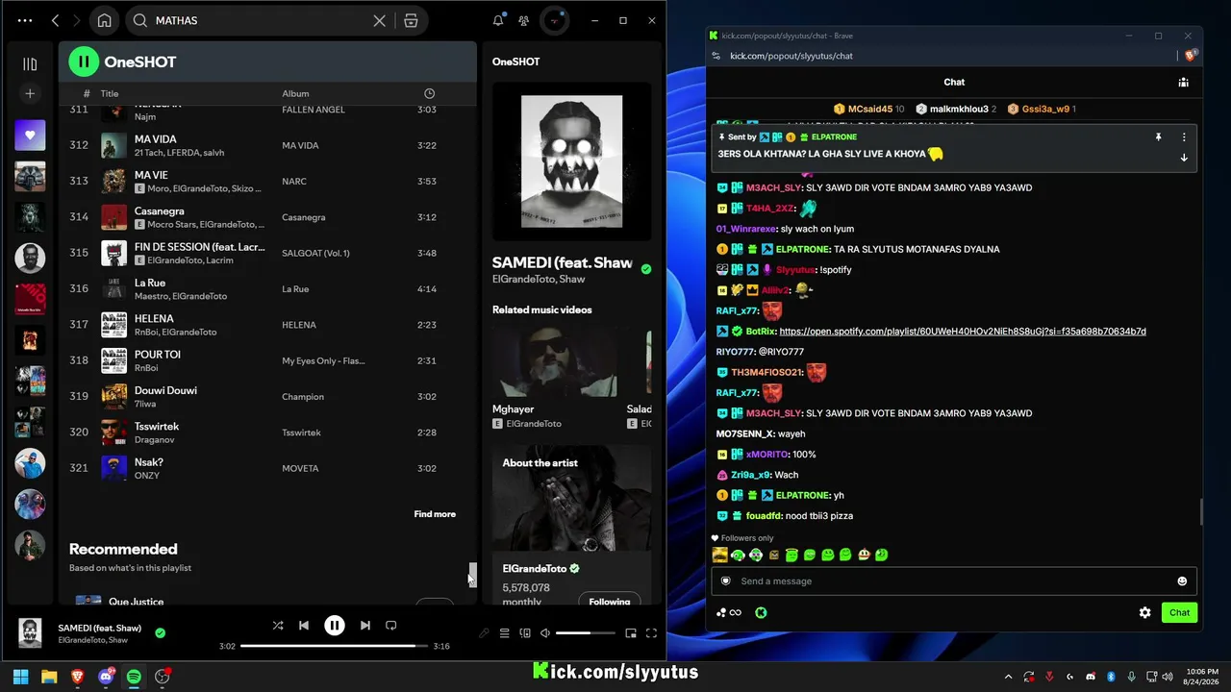
Task: Open Spotify notifications bell
Action: click(x=498, y=20)
